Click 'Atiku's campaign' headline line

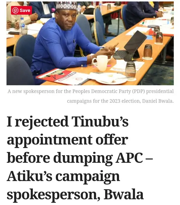pyautogui.click(x=63, y=176)
